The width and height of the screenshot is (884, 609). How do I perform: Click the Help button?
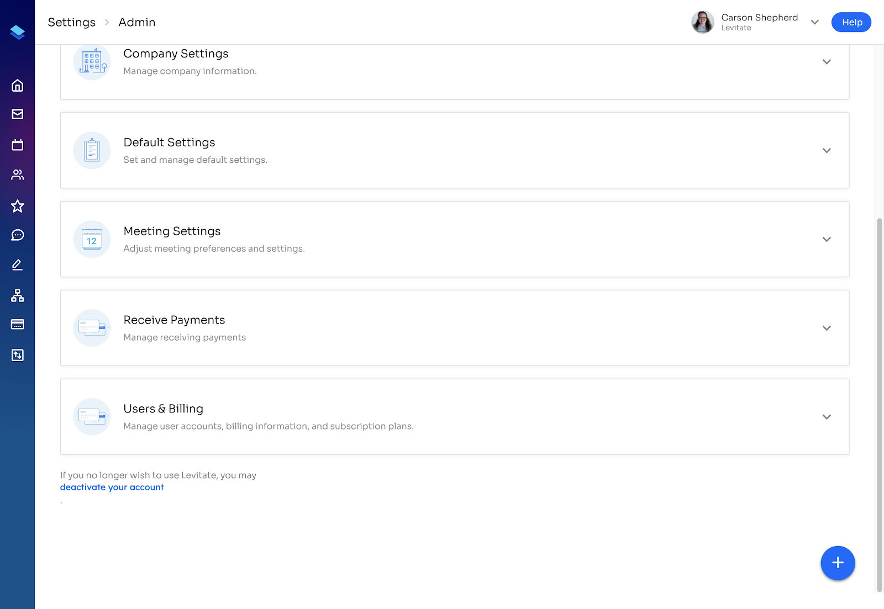pos(851,22)
